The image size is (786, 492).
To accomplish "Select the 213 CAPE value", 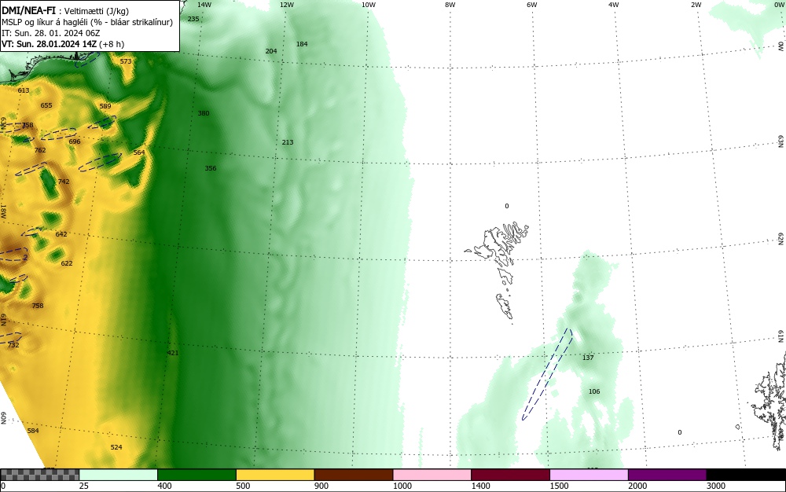I will 288,142.
